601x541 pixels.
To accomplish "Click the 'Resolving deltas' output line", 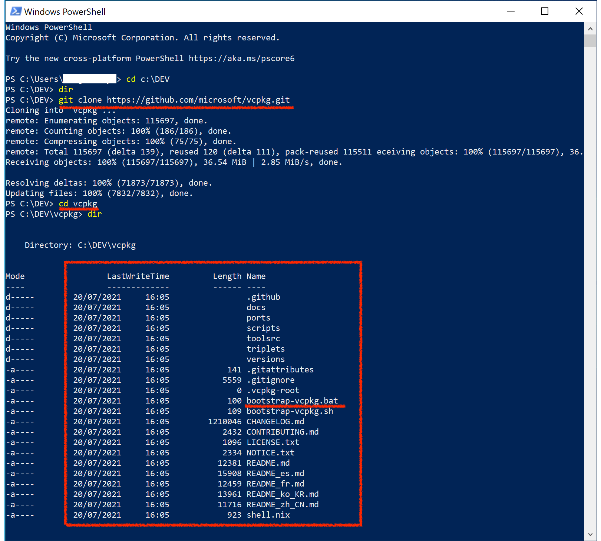I will (109, 183).
